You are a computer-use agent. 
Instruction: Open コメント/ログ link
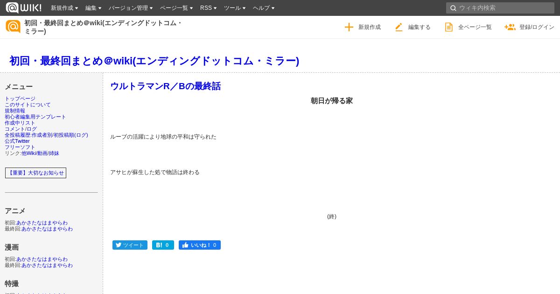tap(21, 129)
